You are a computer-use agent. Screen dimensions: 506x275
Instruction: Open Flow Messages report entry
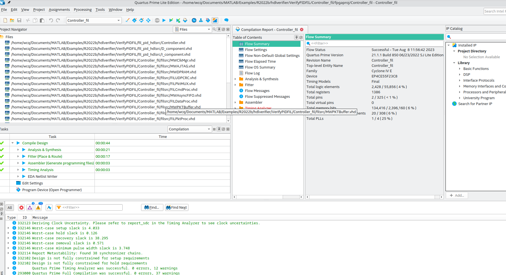pyautogui.click(x=257, y=91)
